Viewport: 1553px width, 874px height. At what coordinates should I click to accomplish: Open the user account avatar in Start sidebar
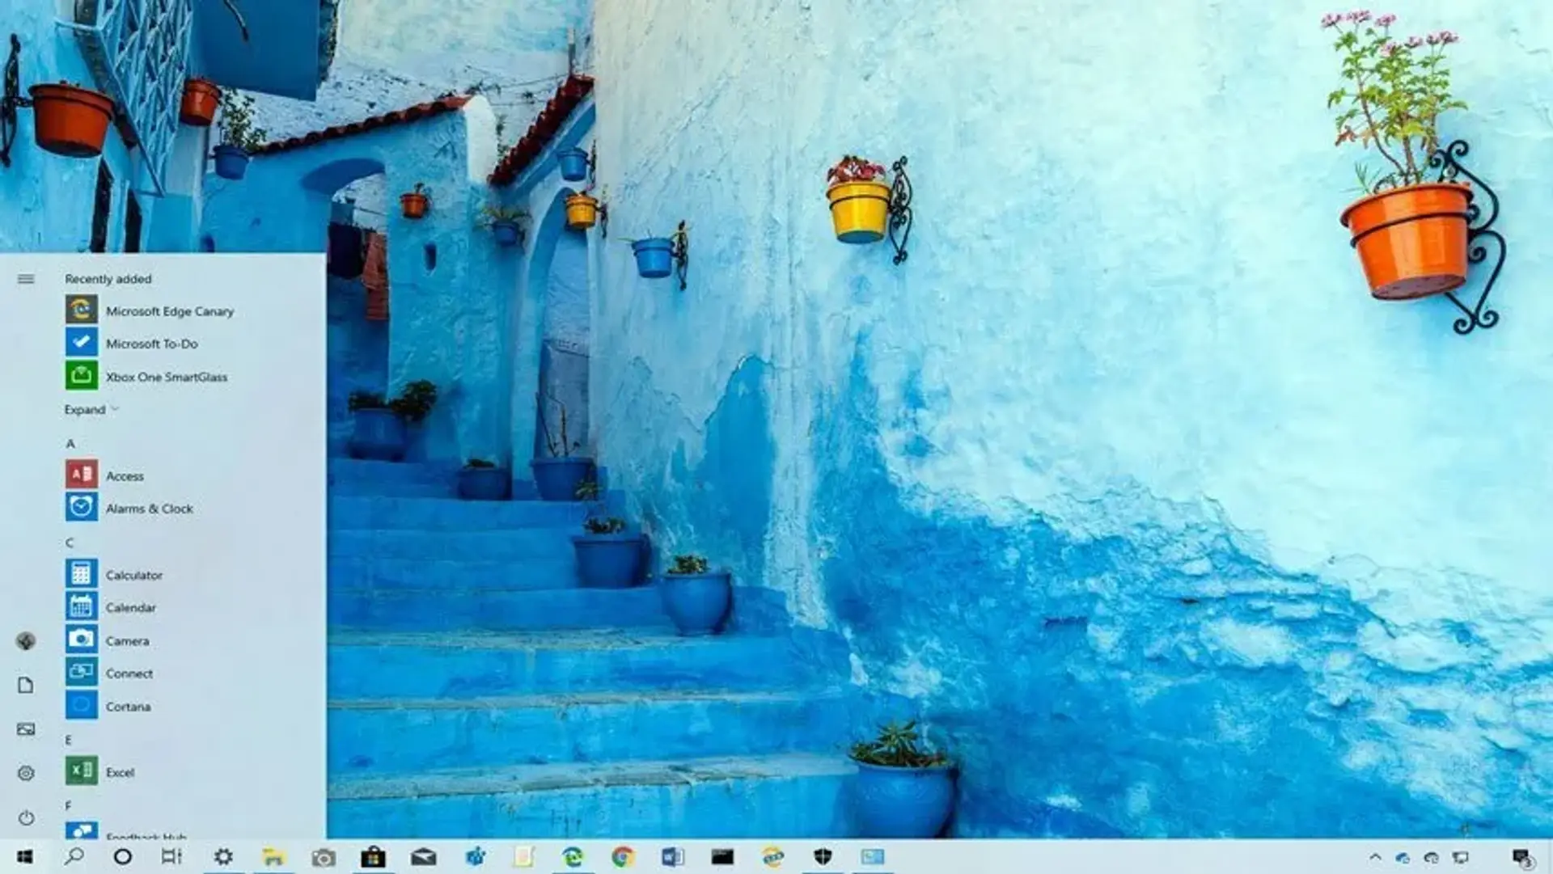point(26,641)
